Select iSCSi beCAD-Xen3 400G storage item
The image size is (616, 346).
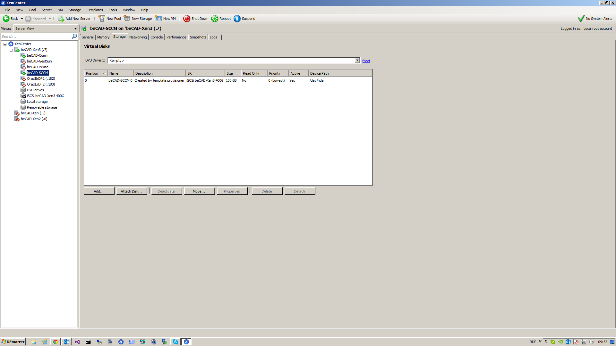(x=45, y=96)
